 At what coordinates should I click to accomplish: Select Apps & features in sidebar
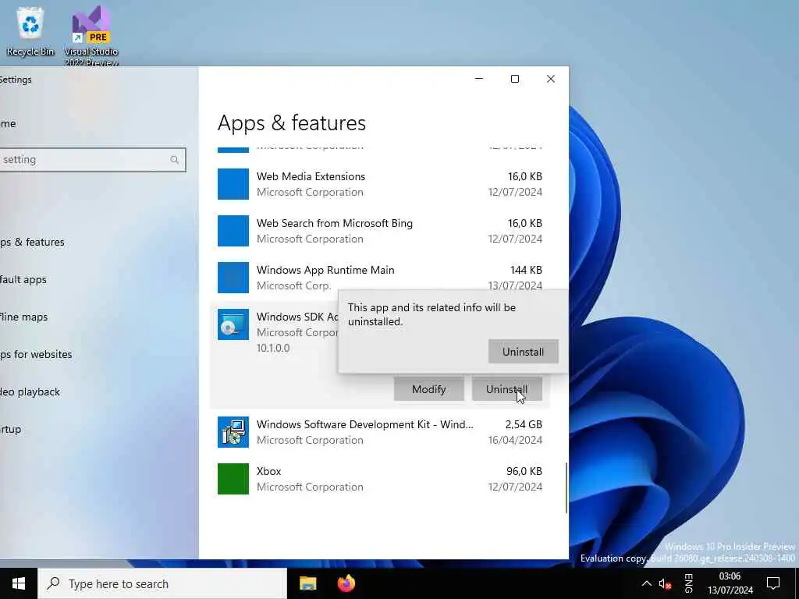(33, 242)
